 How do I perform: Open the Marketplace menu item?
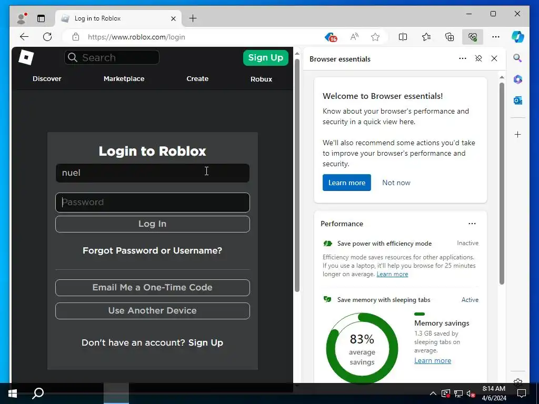(124, 79)
